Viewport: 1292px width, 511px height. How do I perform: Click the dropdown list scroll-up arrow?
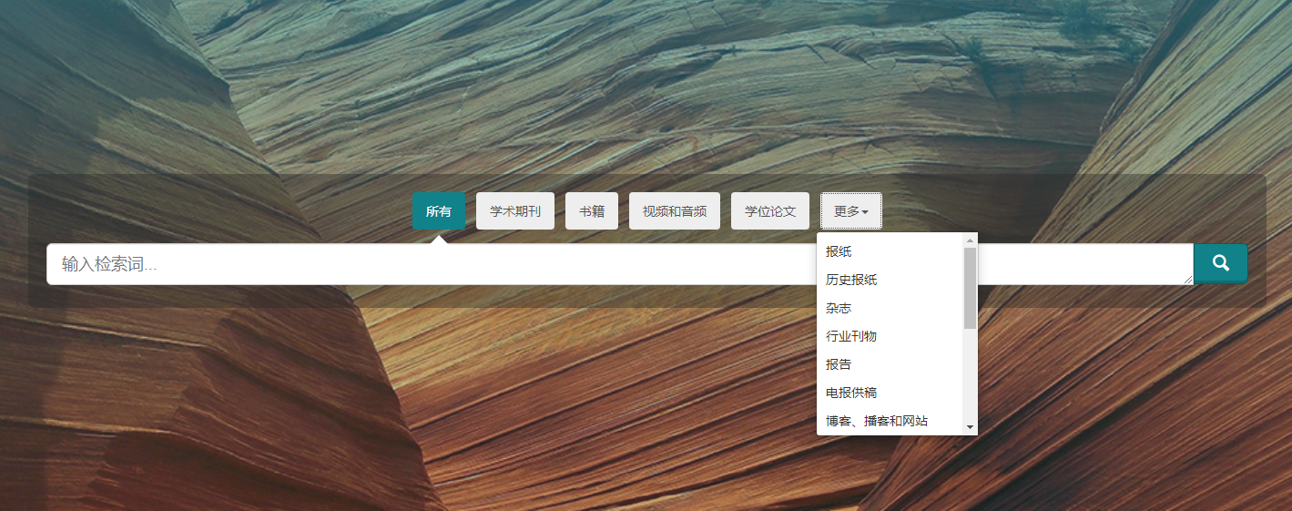pos(970,240)
